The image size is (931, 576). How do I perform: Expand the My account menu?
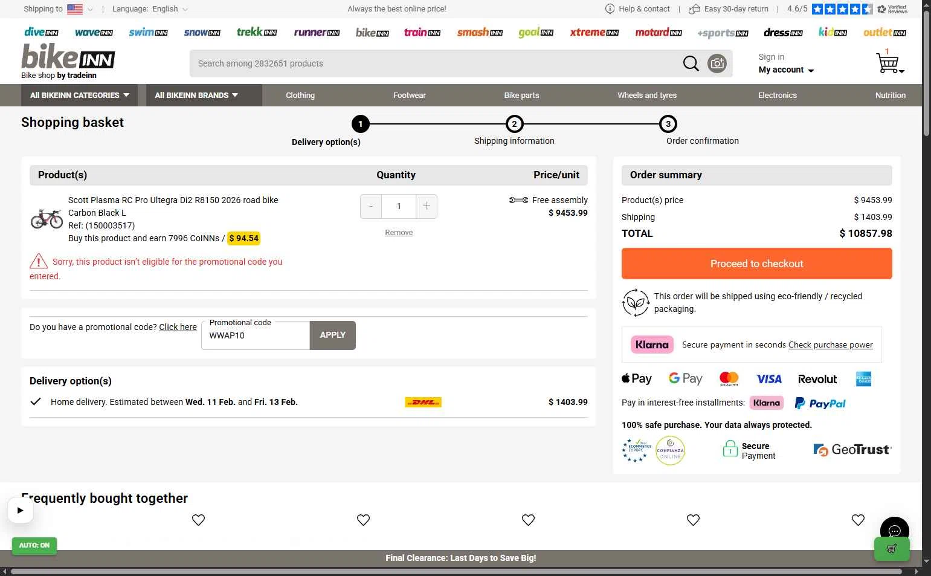(786, 70)
